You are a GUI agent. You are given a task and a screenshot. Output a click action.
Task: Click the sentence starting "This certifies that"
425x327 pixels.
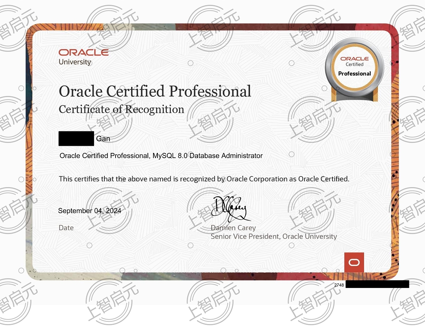click(204, 179)
